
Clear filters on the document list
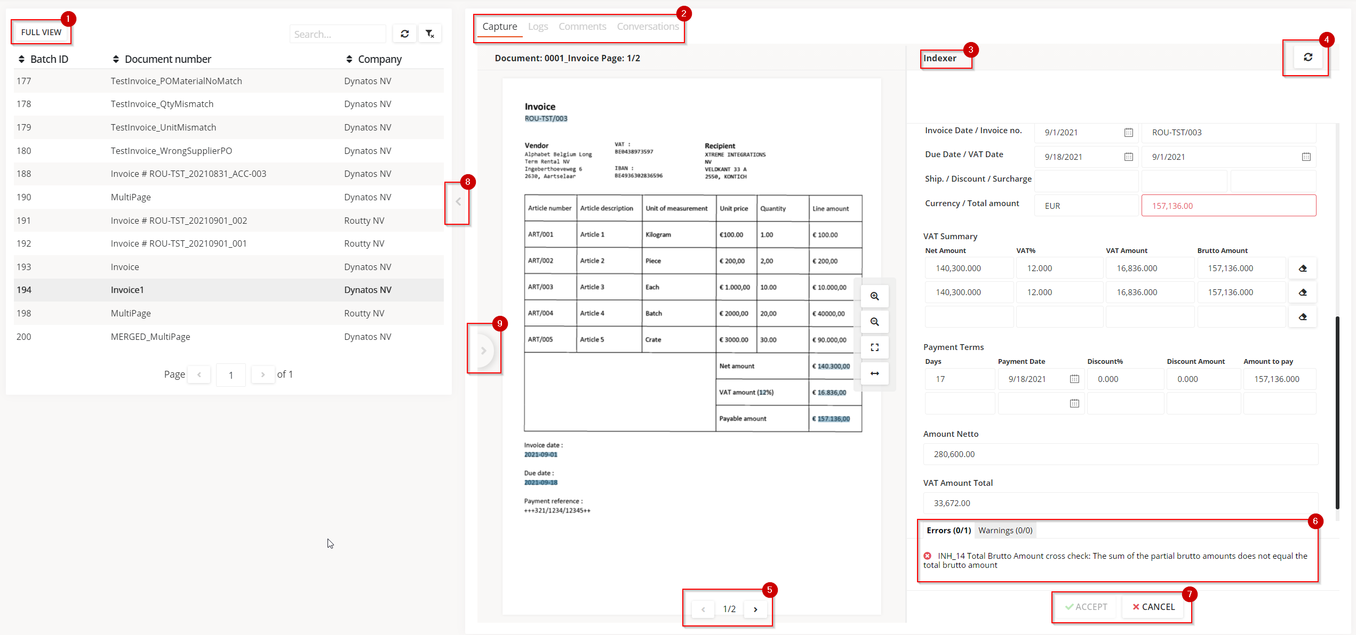(x=430, y=33)
